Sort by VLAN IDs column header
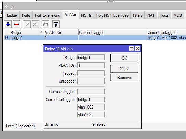186x139 pixels. click(x=61, y=33)
